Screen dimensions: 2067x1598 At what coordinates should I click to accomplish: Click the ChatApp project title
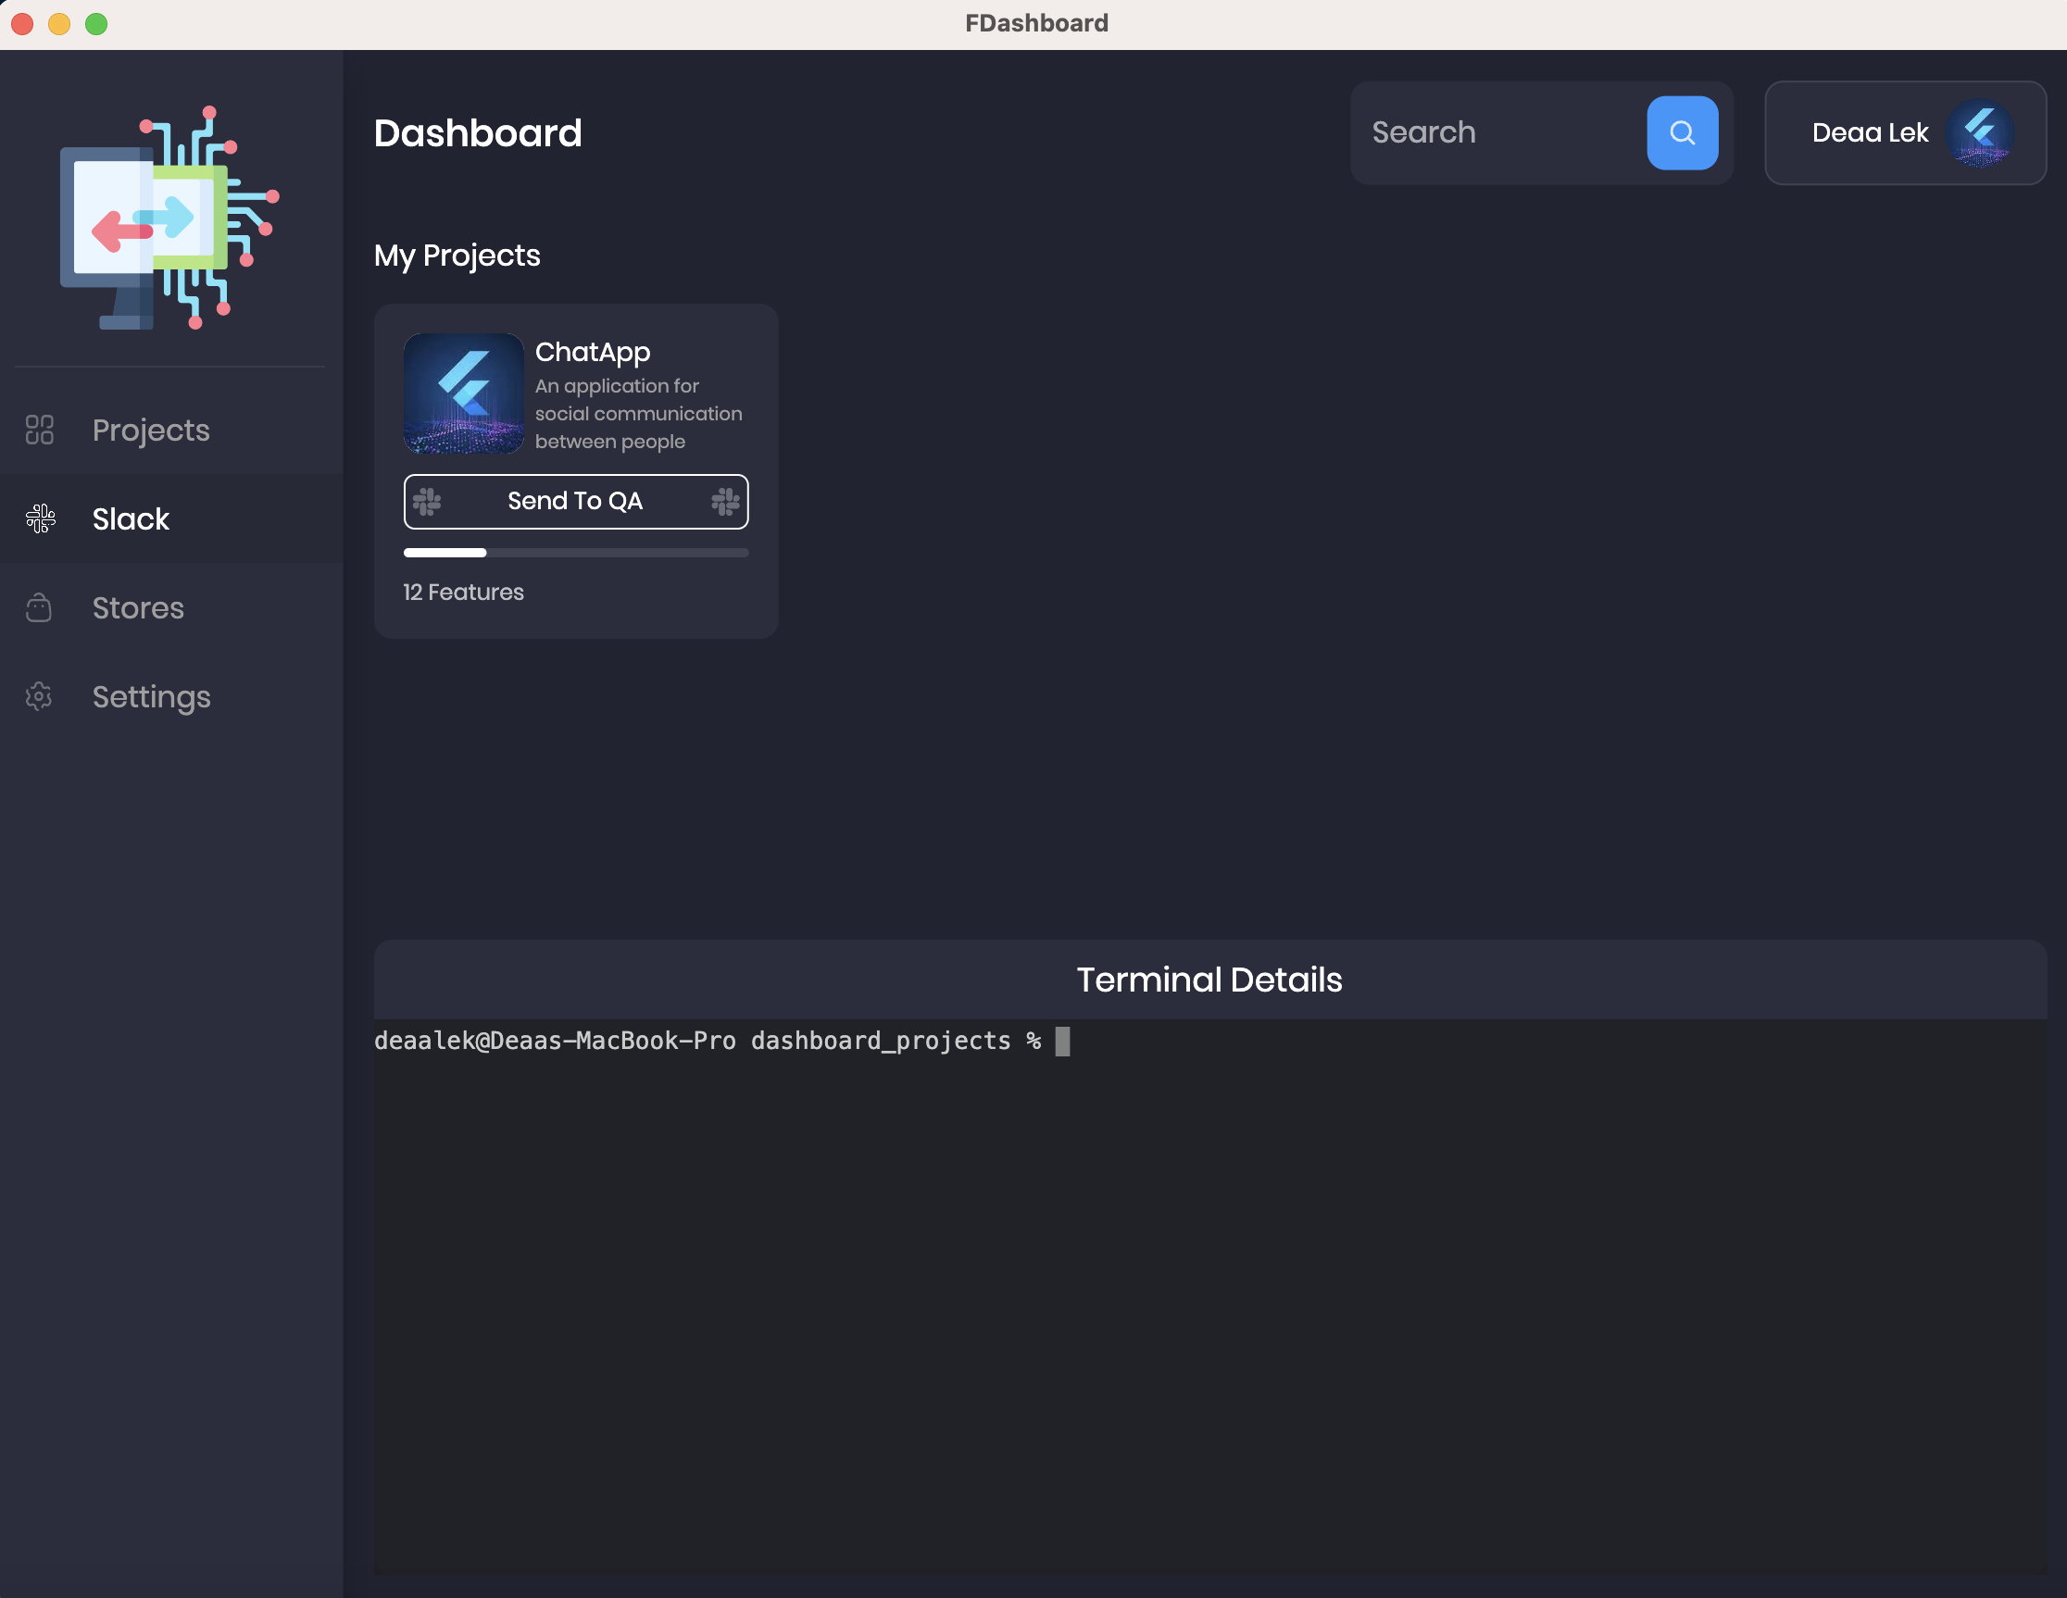coord(593,352)
